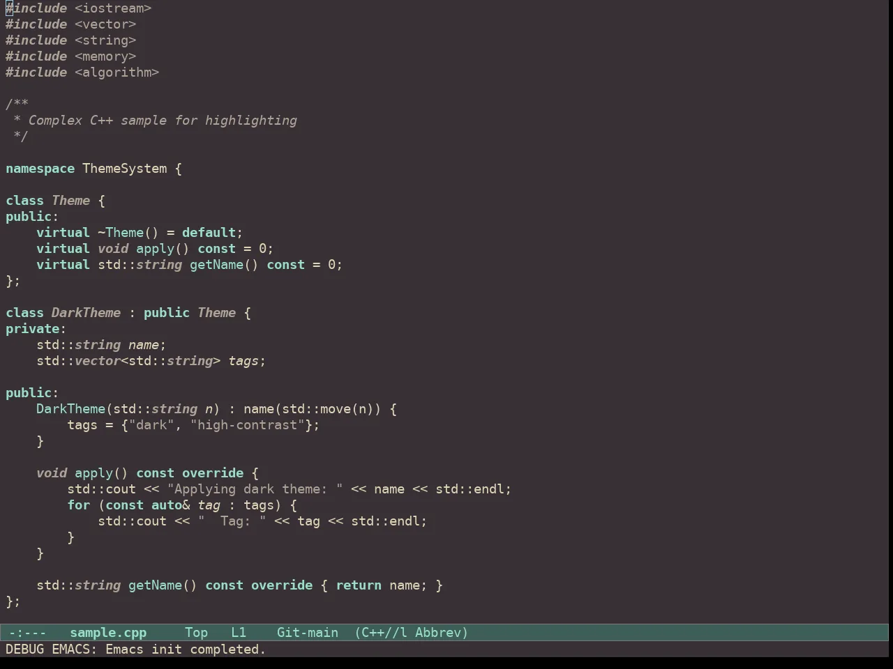Click the '~Theme()' destructor
Viewport: 893px width, 669px height.
128,233
